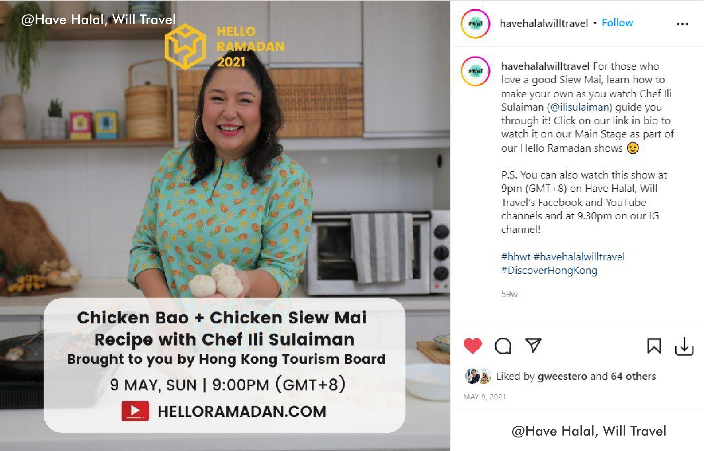This screenshot has width=704, height=451.
Task: Open the #hhwt hashtag
Action: point(516,257)
